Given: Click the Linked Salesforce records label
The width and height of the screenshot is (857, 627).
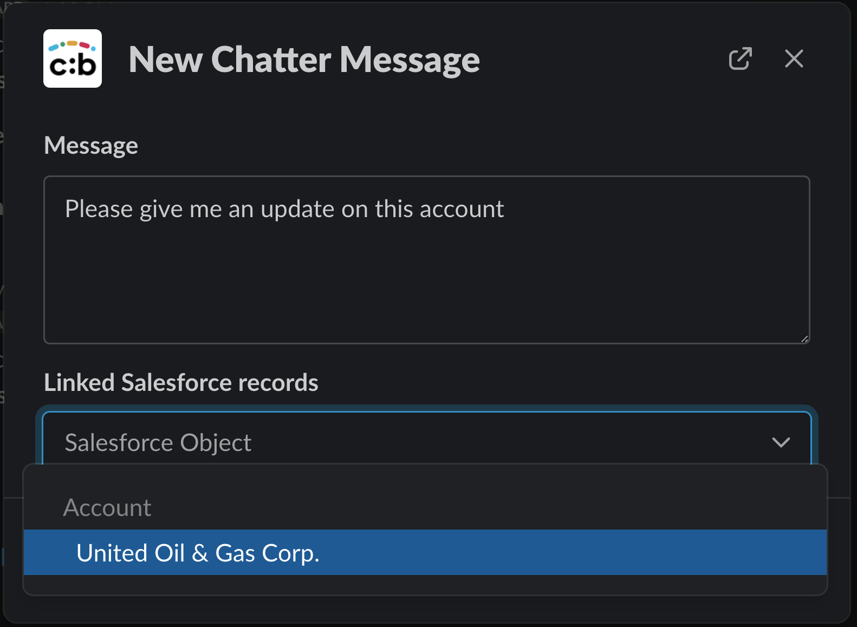Looking at the screenshot, I should pos(181,382).
